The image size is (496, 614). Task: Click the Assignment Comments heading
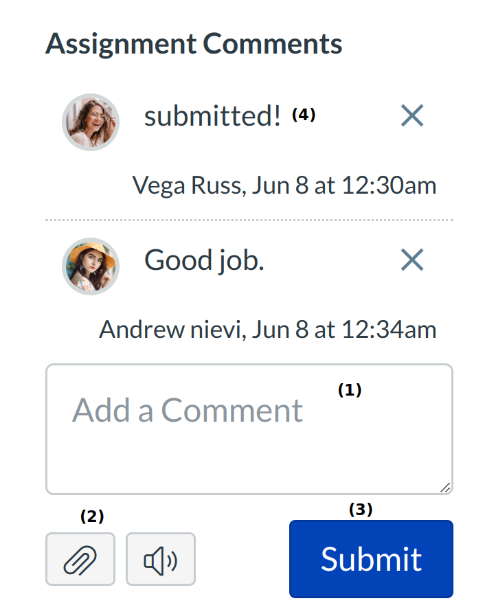[194, 44]
